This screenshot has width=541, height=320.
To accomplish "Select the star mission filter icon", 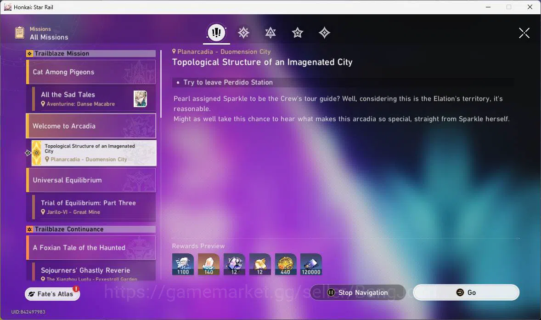I will coord(298,33).
